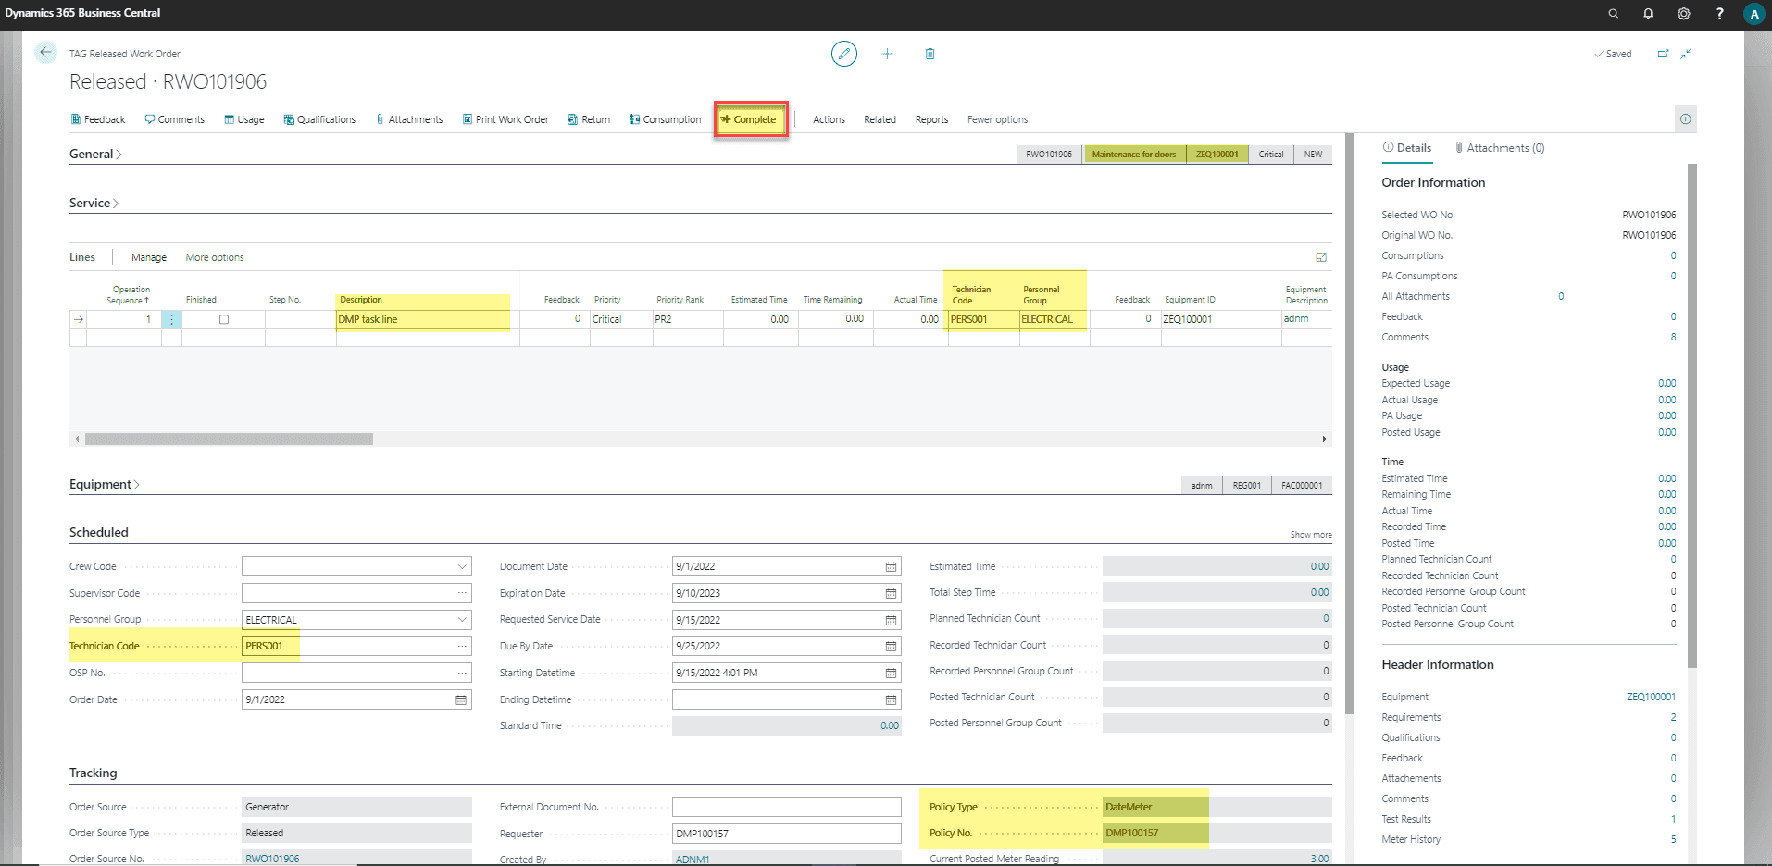This screenshot has width=1772, height=866.
Task: Open search magnifier in top bar
Action: point(1613,13)
